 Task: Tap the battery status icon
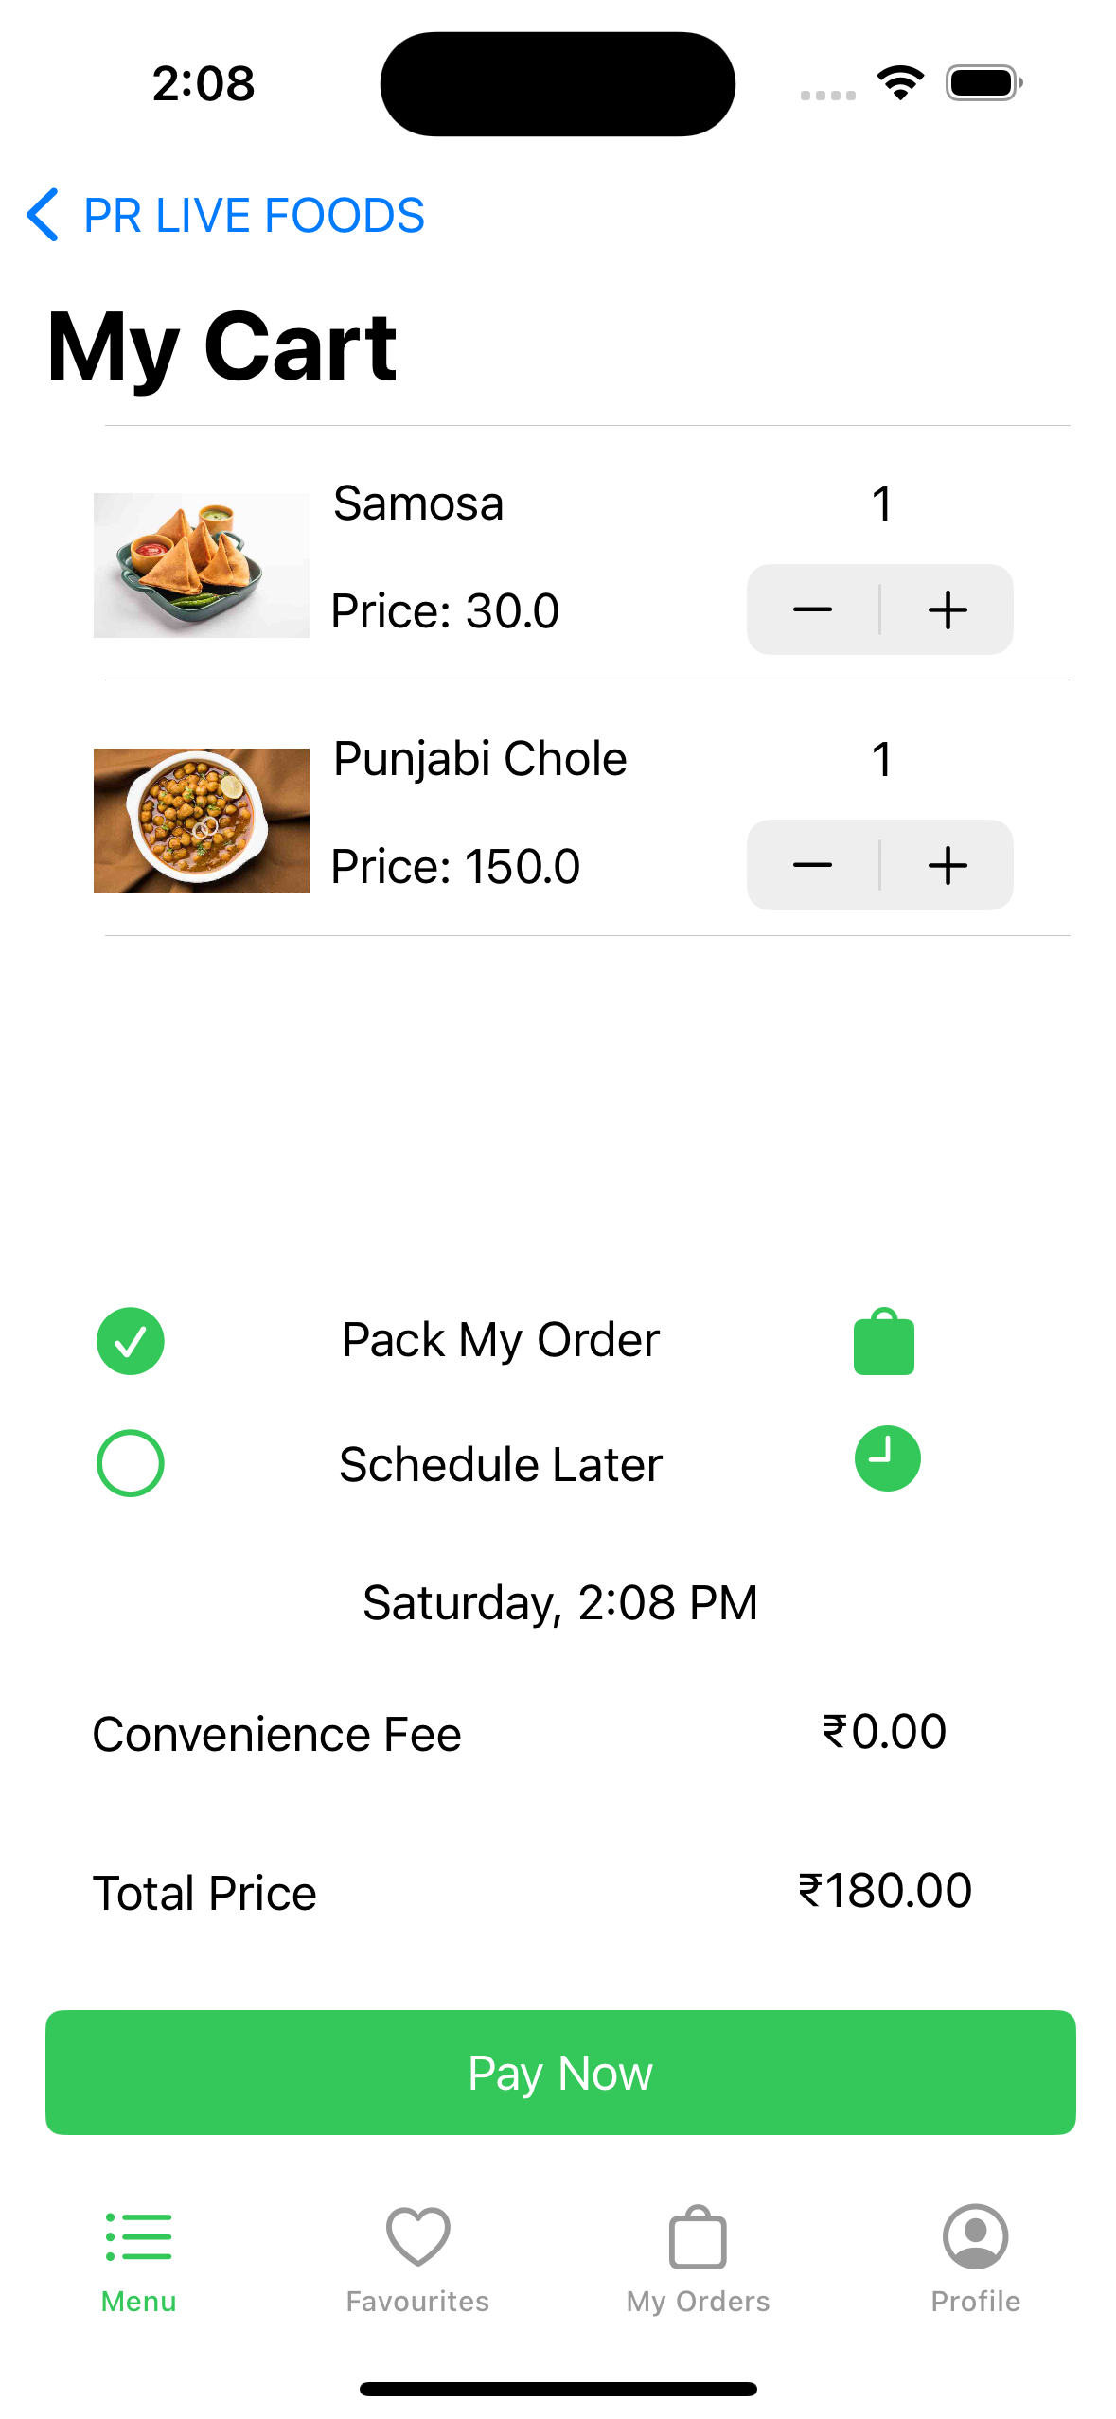point(983,83)
